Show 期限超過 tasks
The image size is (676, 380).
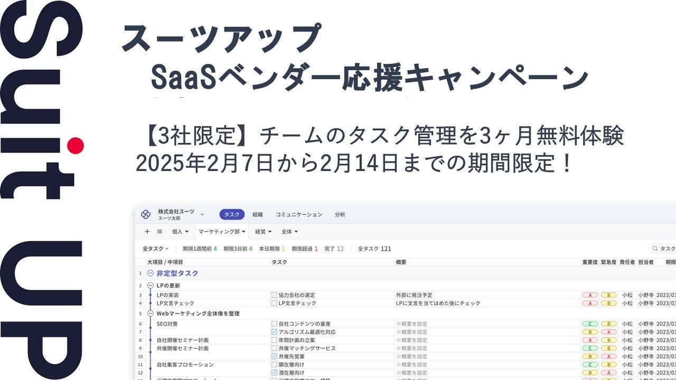[304, 249]
